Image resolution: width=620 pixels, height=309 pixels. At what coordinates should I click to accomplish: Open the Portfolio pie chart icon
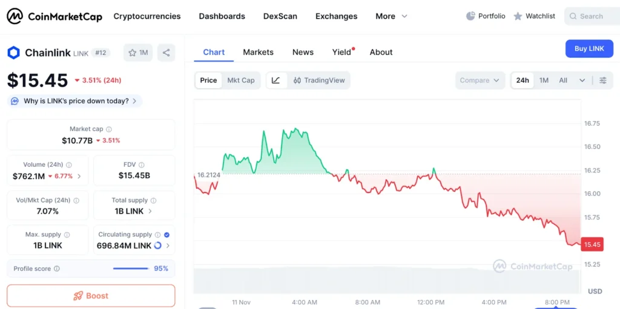coord(471,16)
